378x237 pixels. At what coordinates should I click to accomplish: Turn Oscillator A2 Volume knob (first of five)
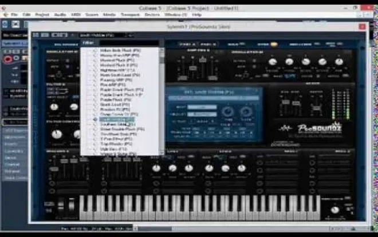273,62
